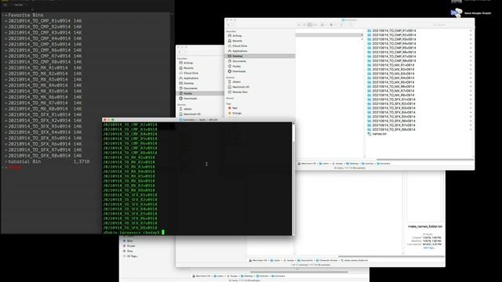This screenshot has width=502, height=282.
Task: Click front Finder horizontal scrollbar
Action: click(424, 160)
